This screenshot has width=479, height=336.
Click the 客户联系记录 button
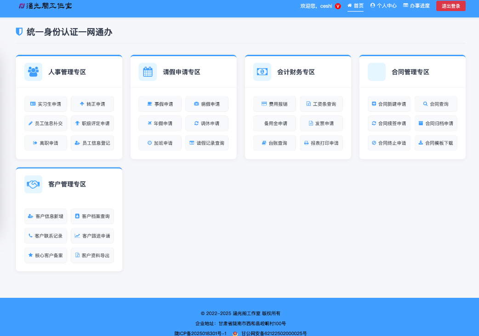pos(46,236)
